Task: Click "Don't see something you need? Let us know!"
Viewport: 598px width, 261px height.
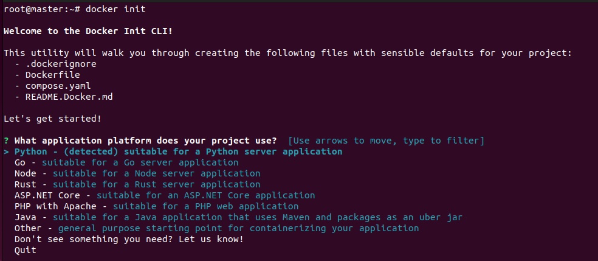Action: (129, 239)
